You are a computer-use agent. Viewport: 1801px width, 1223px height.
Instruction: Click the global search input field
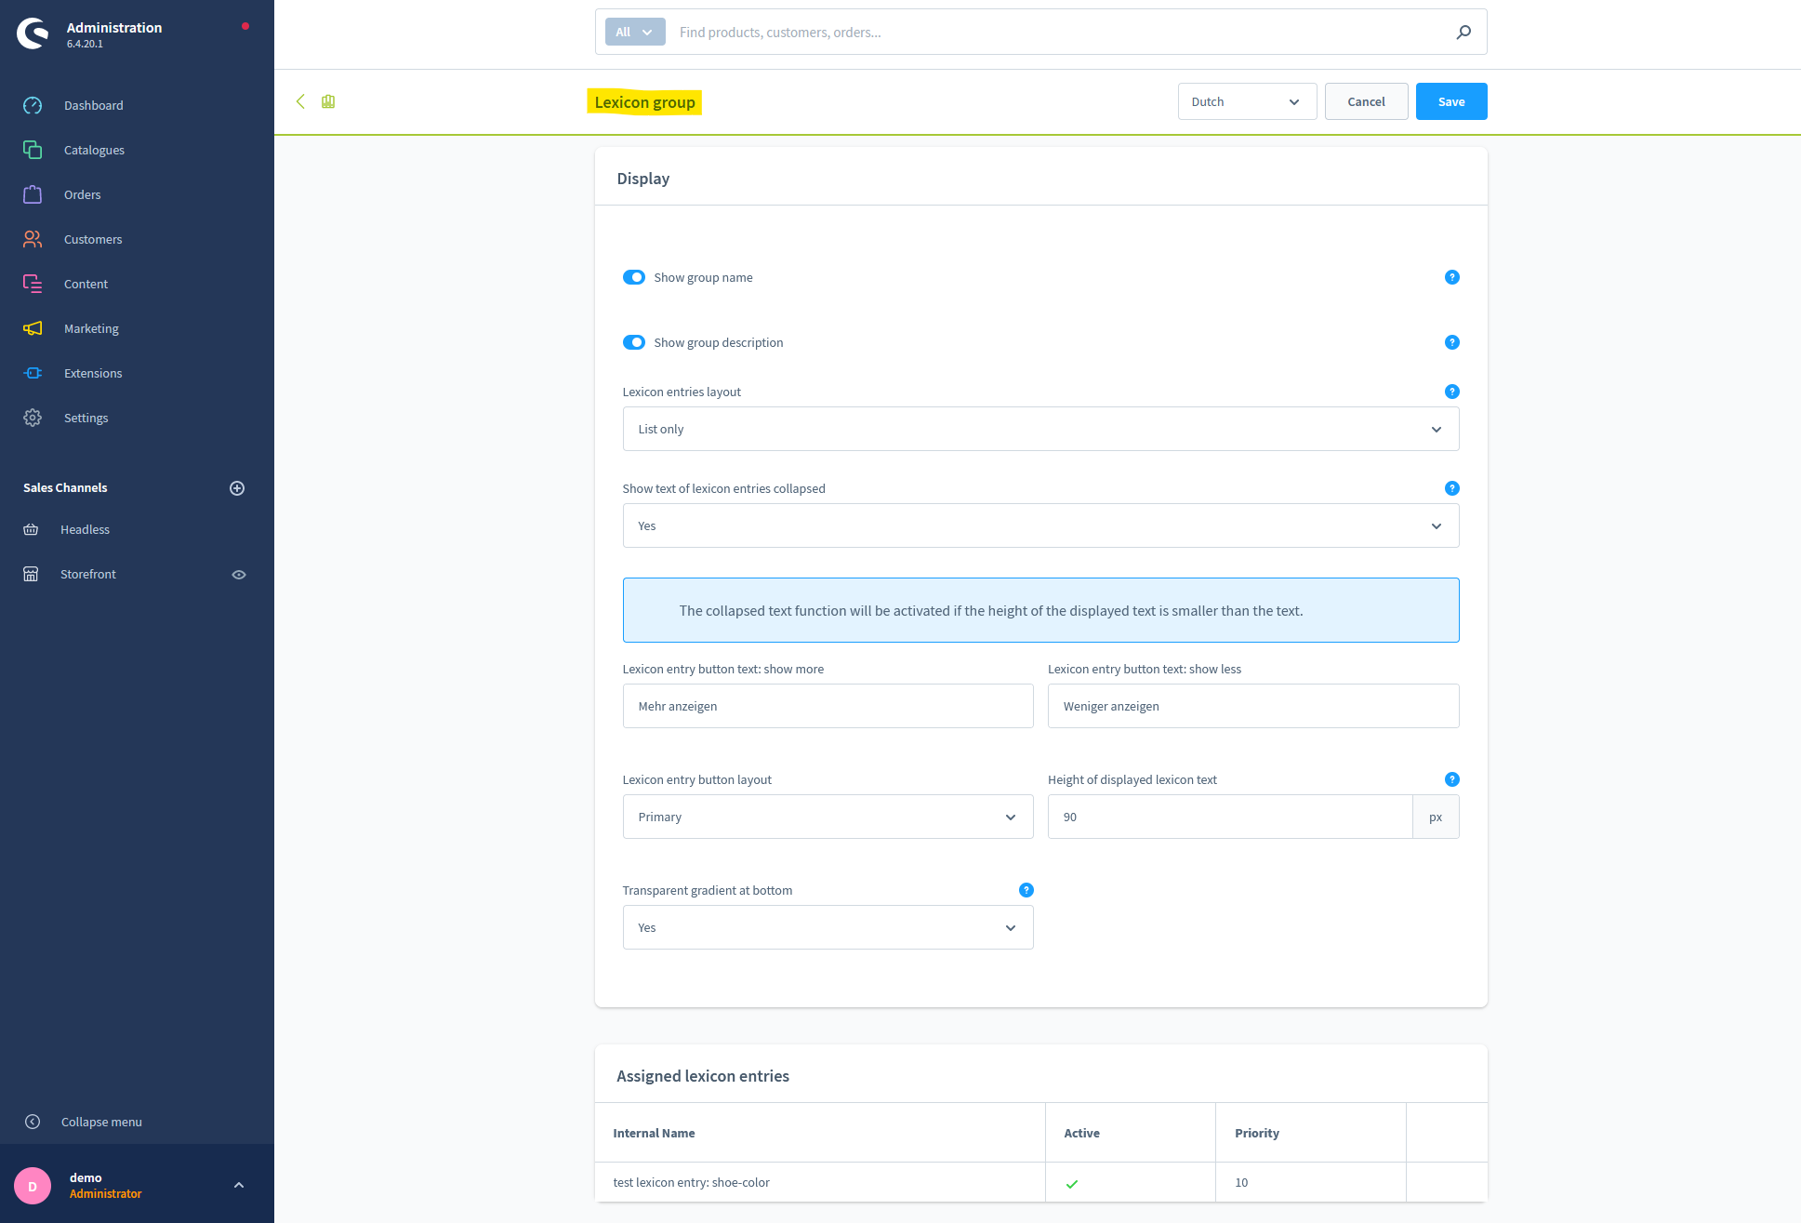point(1060,32)
